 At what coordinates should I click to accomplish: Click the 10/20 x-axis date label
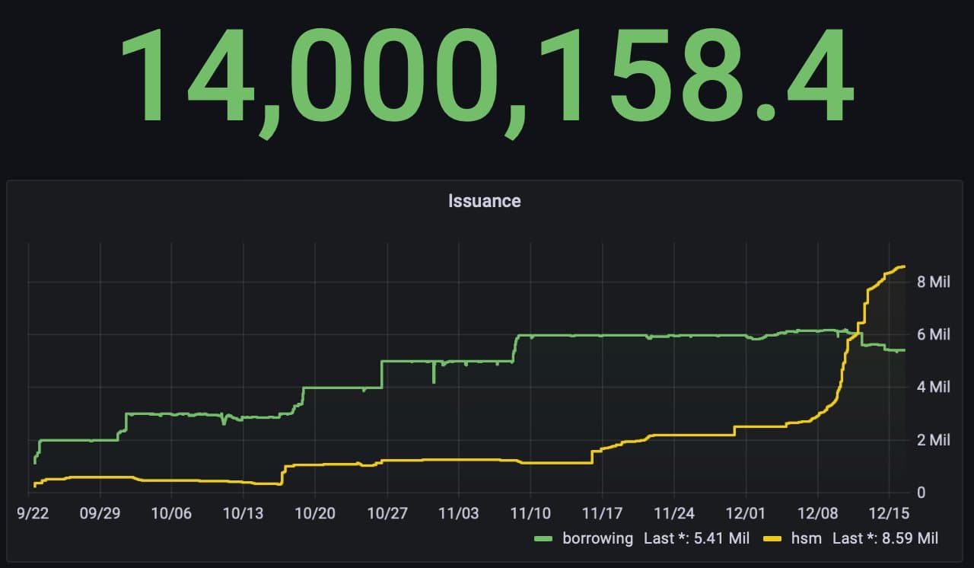(314, 512)
